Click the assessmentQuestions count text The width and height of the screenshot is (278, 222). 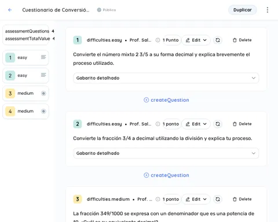(30, 31)
